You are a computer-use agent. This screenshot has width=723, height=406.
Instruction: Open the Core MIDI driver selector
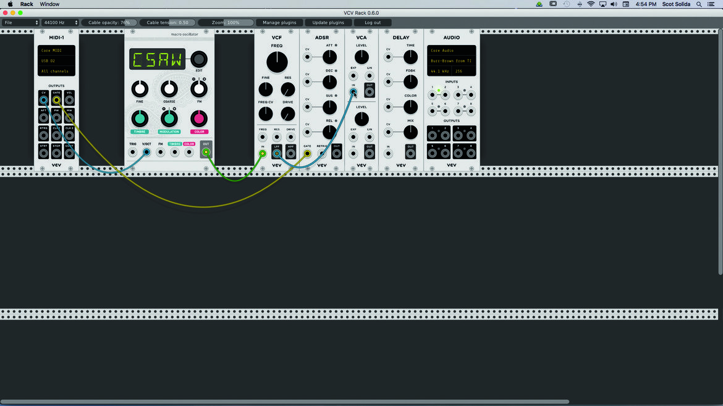point(56,51)
